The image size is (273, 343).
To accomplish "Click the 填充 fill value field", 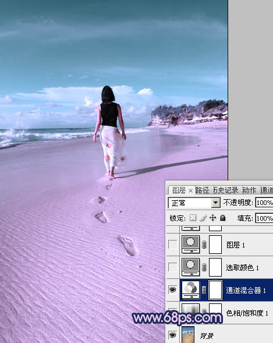I will point(264,218).
